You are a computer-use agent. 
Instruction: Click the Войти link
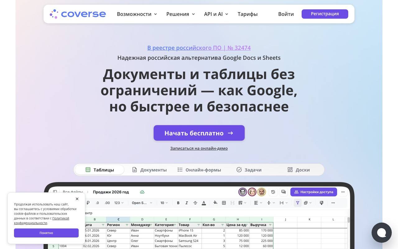[286, 14]
